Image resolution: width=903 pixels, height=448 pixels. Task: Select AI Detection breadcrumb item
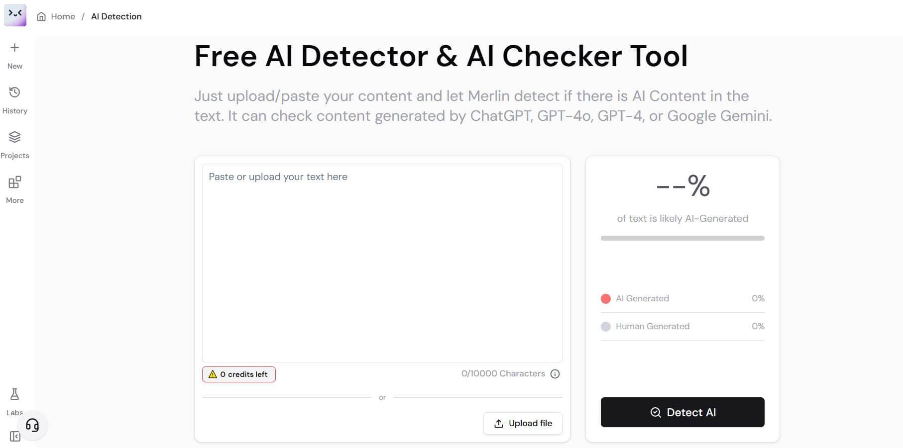(116, 16)
